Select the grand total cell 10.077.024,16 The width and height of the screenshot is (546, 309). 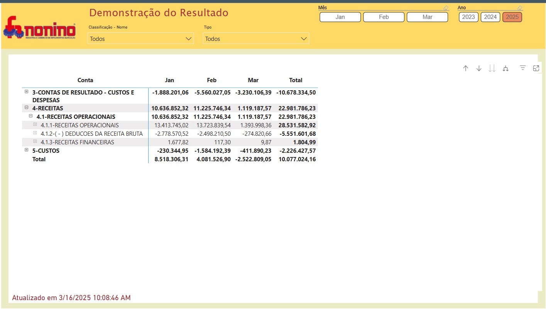pyautogui.click(x=297, y=159)
